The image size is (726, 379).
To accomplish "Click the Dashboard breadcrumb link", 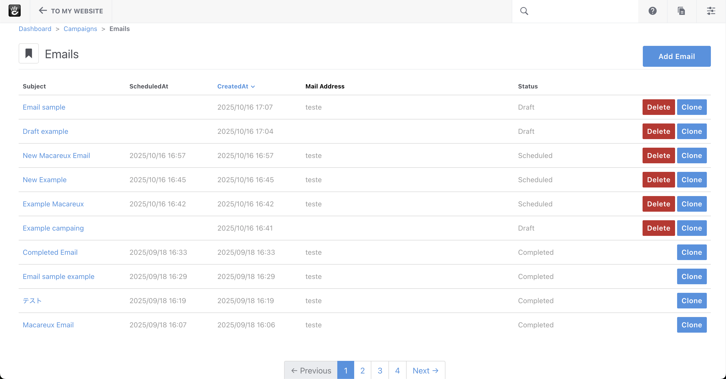I will pos(35,29).
